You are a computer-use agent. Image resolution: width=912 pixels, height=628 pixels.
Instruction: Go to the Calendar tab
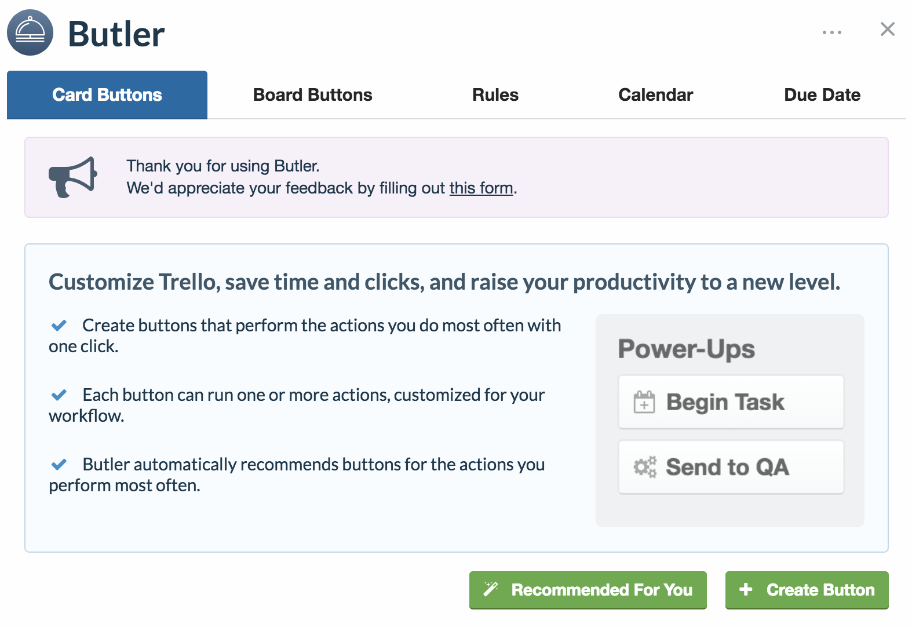tap(655, 95)
